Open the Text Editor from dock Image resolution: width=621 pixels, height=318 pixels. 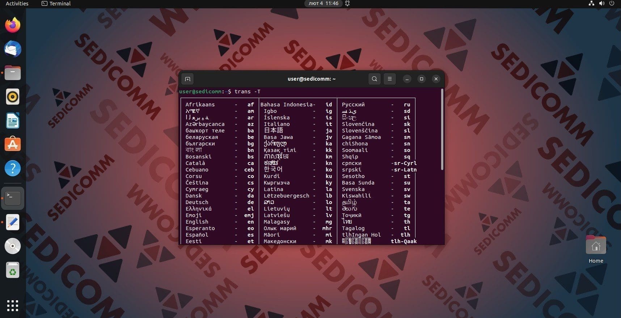click(13, 222)
